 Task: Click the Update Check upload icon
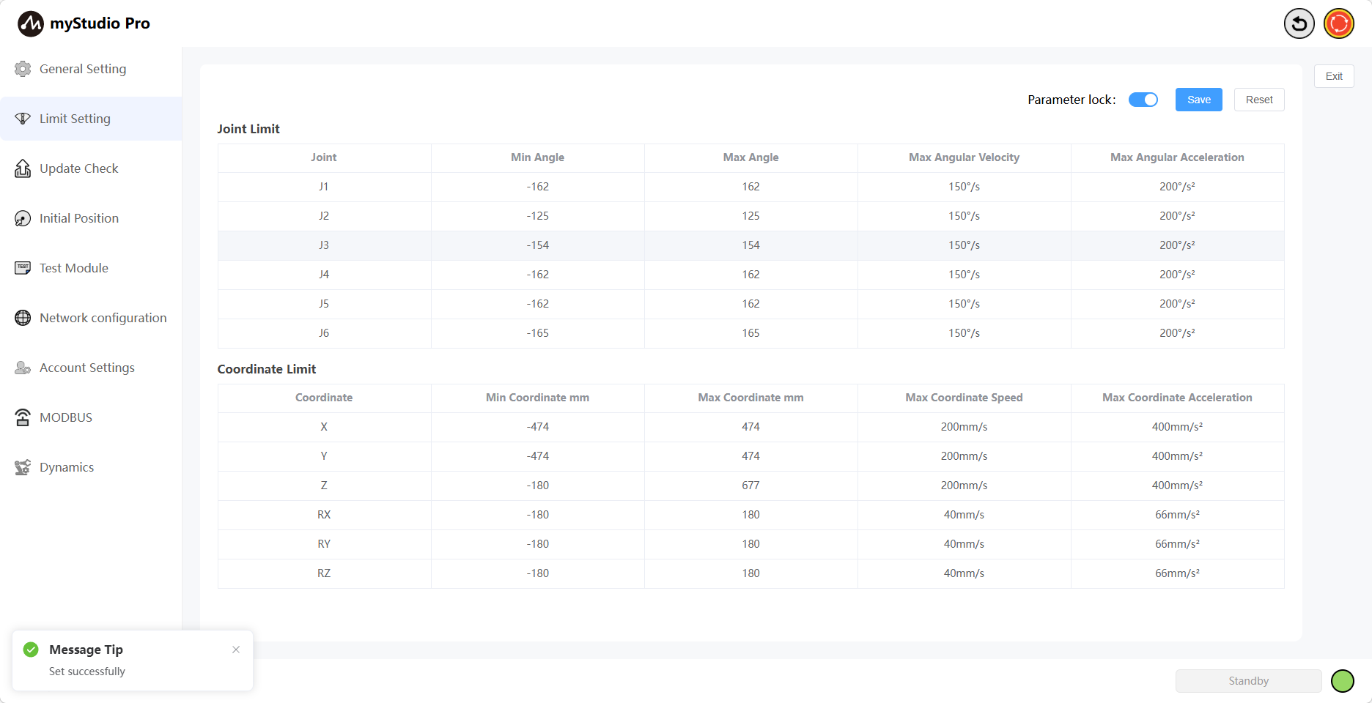pos(23,168)
